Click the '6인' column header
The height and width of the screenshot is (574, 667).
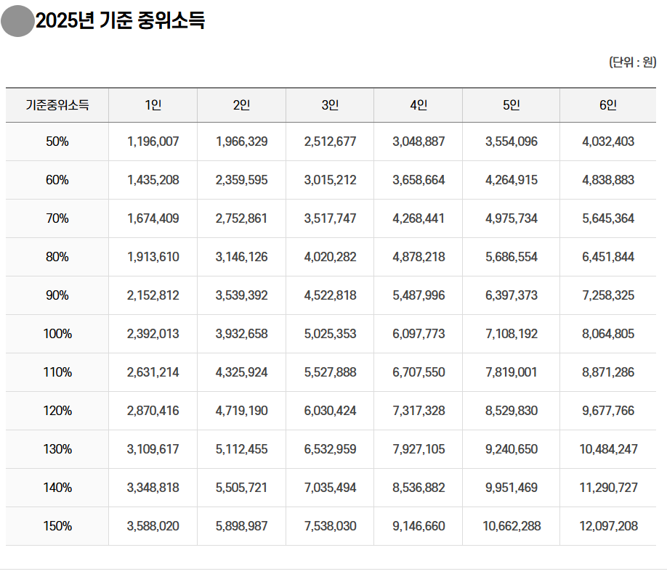(x=608, y=105)
